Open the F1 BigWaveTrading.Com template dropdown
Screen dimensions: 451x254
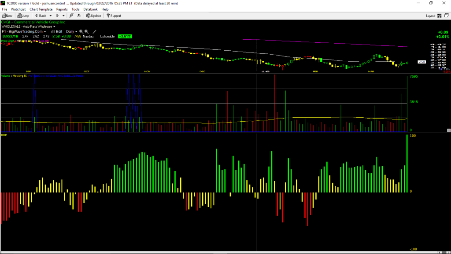(24, 32)
